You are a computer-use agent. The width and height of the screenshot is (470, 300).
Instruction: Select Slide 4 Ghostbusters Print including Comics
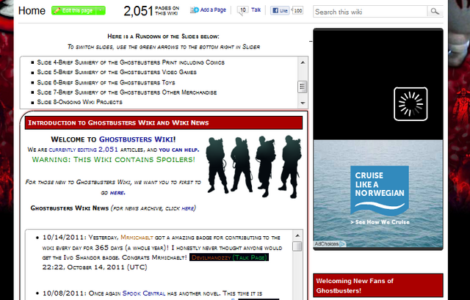tap(131, 62)
